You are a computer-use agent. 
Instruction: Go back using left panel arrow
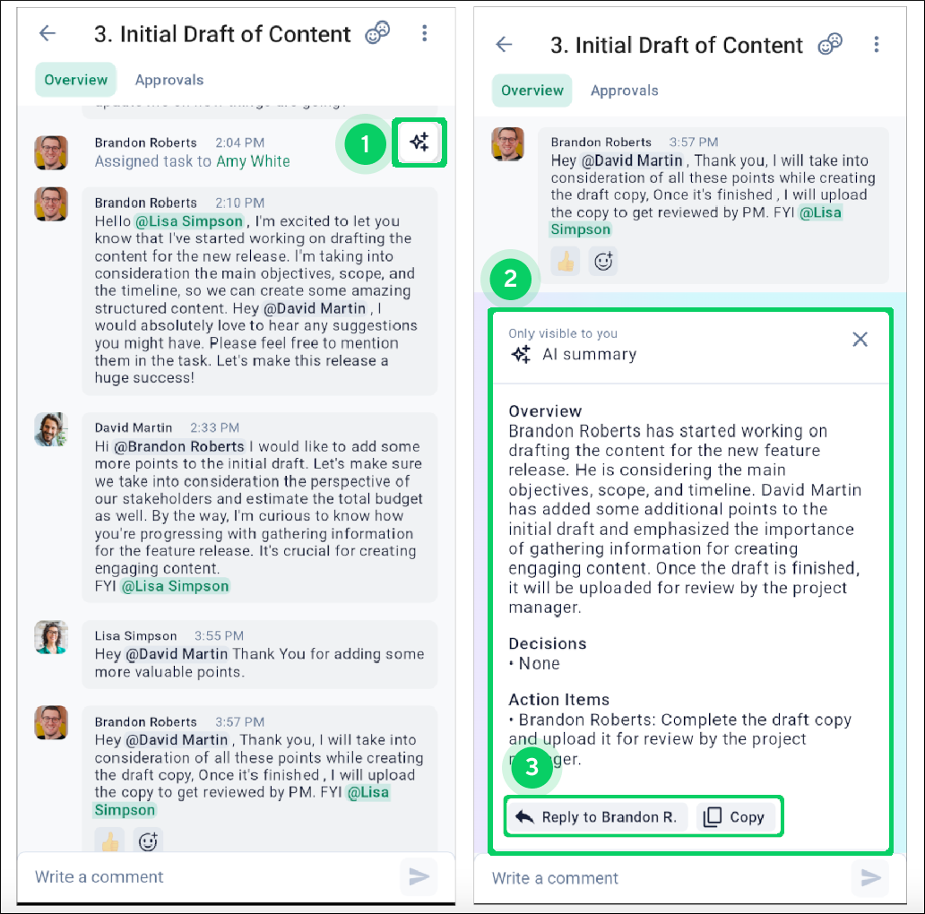(48, 33)
